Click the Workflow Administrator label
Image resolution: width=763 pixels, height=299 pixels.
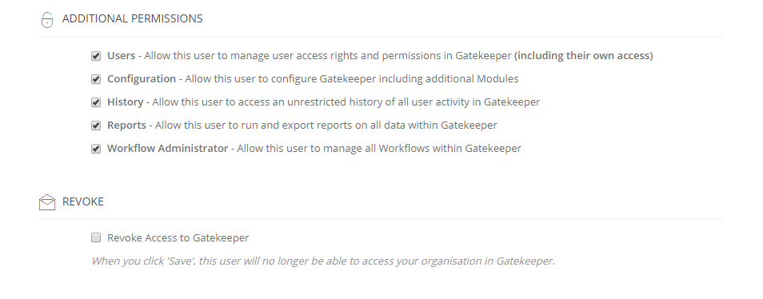[167, 148]
